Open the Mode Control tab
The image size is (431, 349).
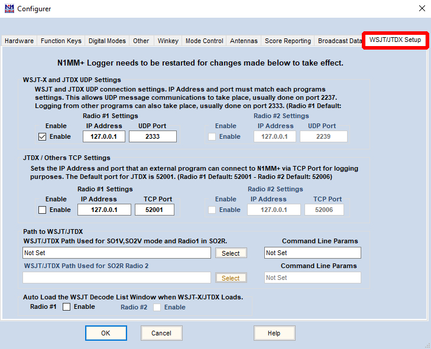(204, 41)
